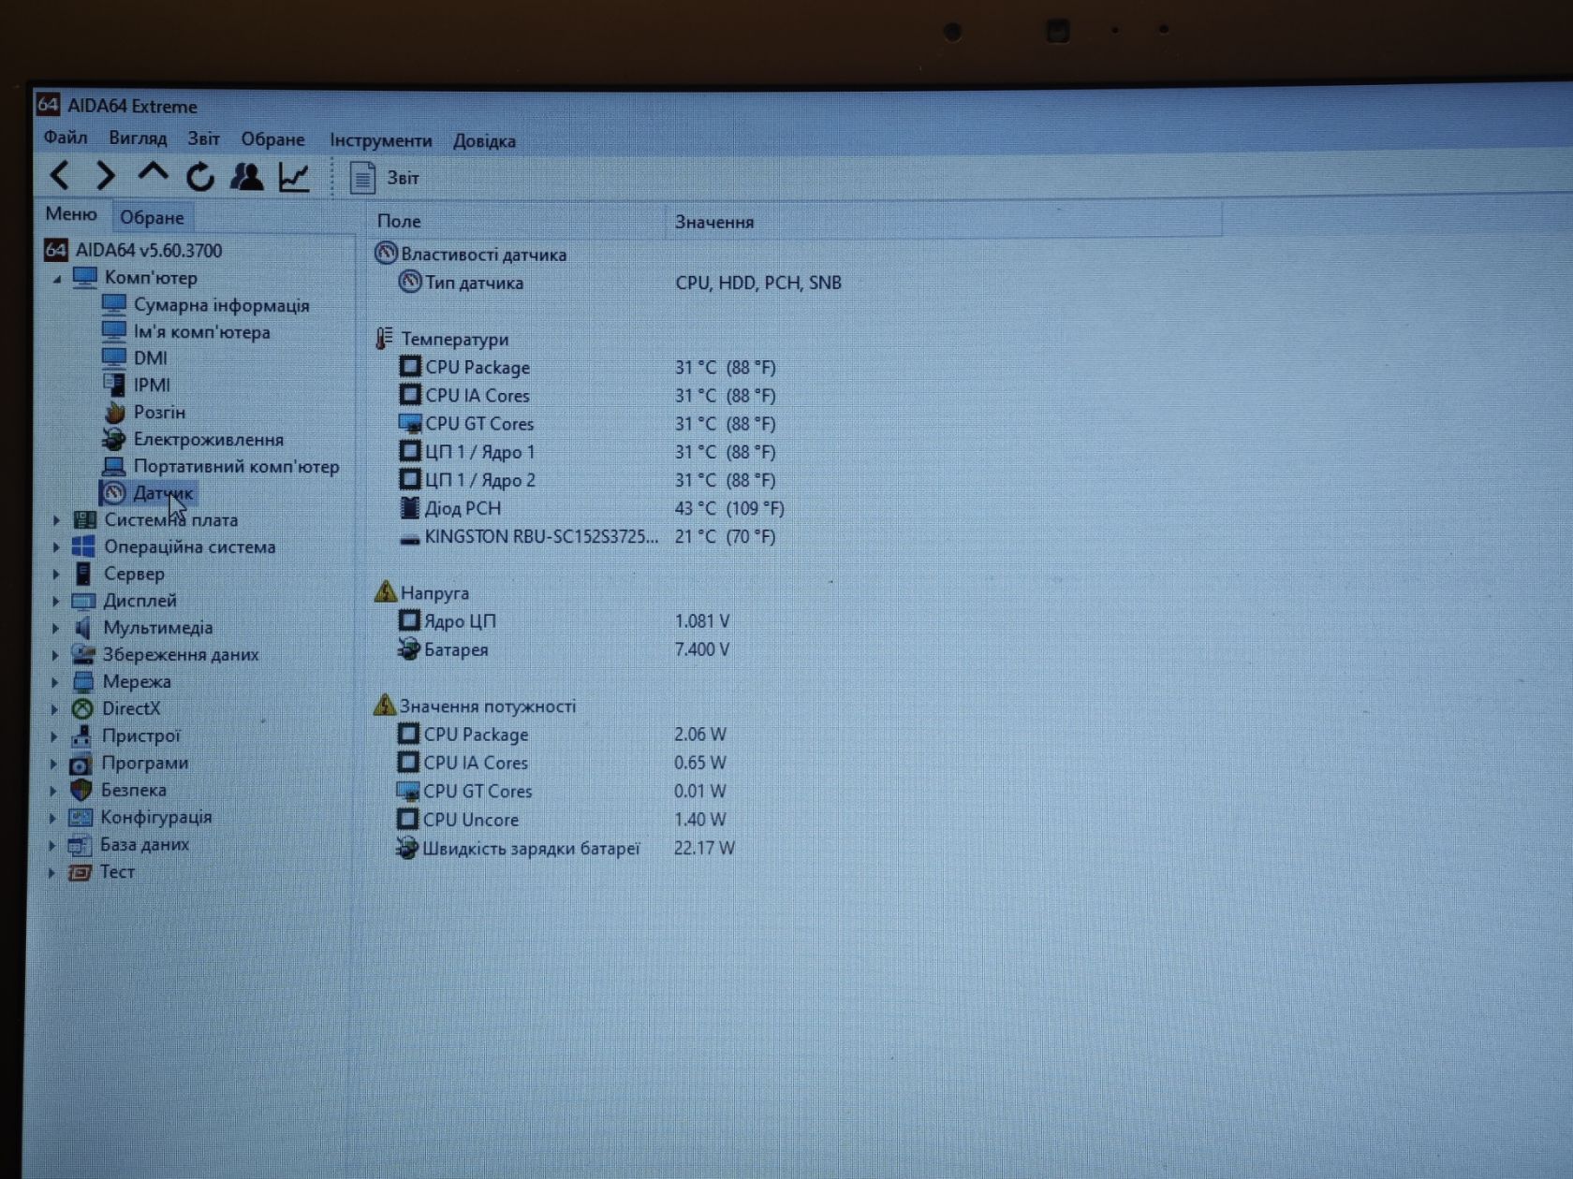Open the Інструменти menu

tap(380, 140)
